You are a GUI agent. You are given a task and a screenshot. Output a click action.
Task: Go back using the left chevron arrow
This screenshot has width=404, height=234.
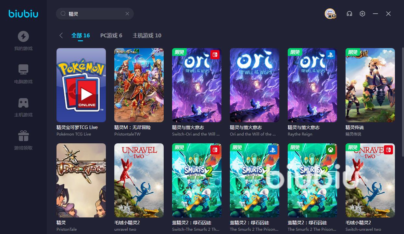61,35
